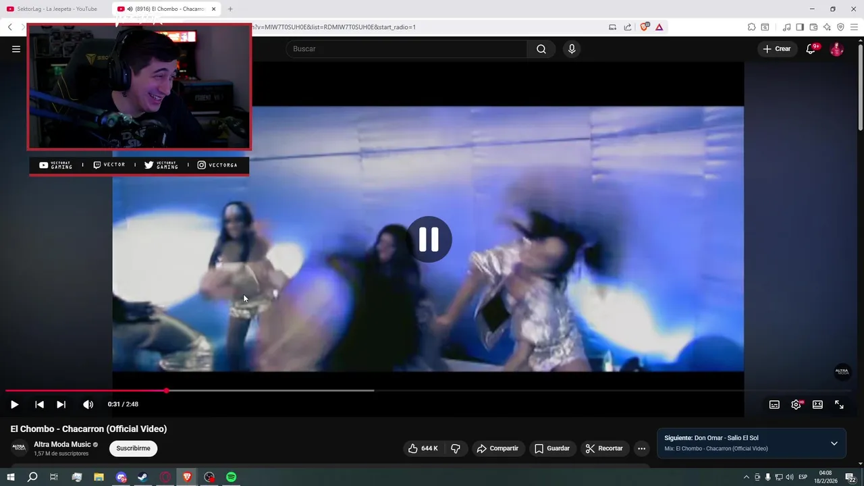This screenshot has height=486, width=864.
Task: Open the Brave Wallet icon
Action: [813, 27]
